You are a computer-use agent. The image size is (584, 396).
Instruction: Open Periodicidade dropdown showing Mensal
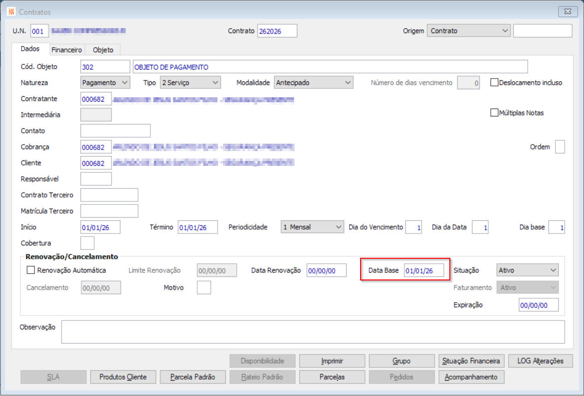click(x=312, y=227)
